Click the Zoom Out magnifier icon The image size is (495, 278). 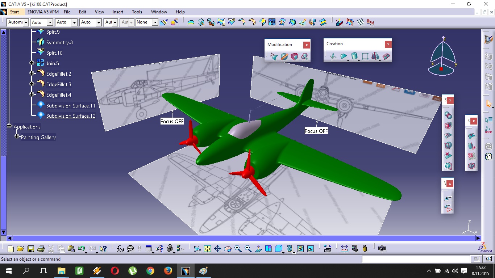(x=248, y=249)
